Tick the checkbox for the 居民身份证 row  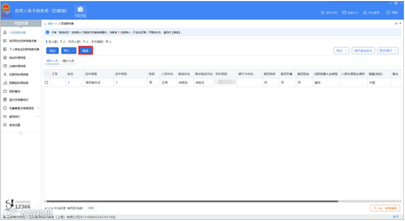point(46,83)
